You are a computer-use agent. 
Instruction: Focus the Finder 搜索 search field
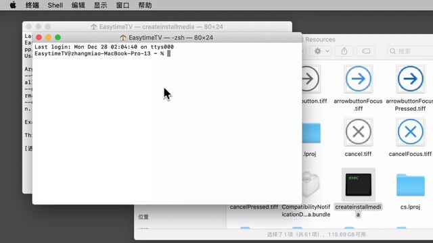click(410, 51)
